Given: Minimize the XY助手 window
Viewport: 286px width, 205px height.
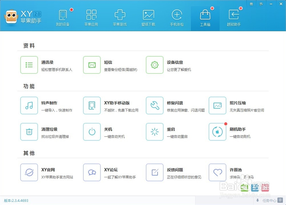Looking at the screenshot, I should tap(271, 4).
